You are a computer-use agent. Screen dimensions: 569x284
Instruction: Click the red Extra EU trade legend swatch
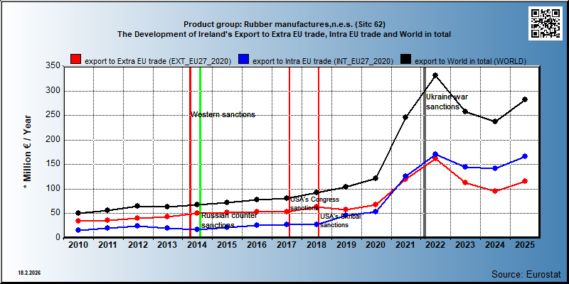75,60
